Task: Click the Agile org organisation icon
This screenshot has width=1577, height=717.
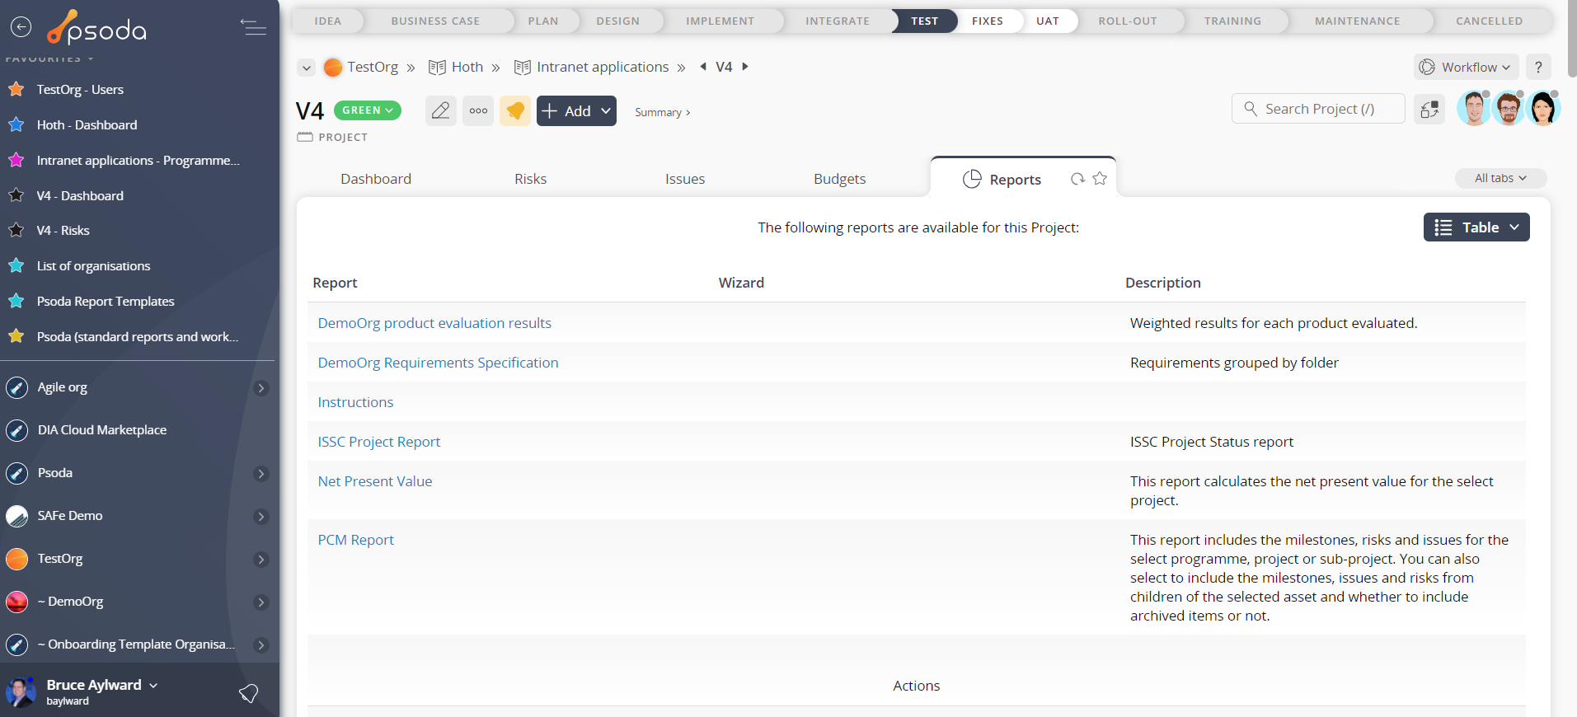Action: coord(16,387)
